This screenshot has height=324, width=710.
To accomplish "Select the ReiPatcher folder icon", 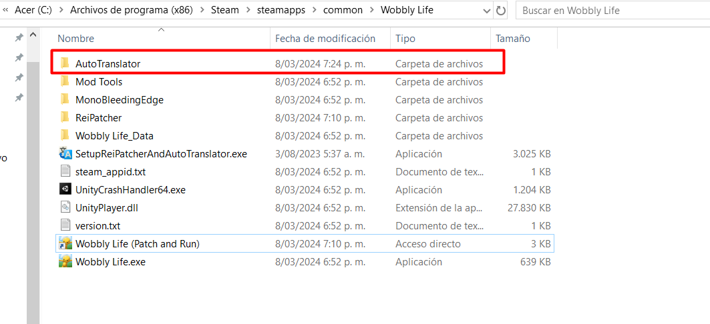I will 65,118.
